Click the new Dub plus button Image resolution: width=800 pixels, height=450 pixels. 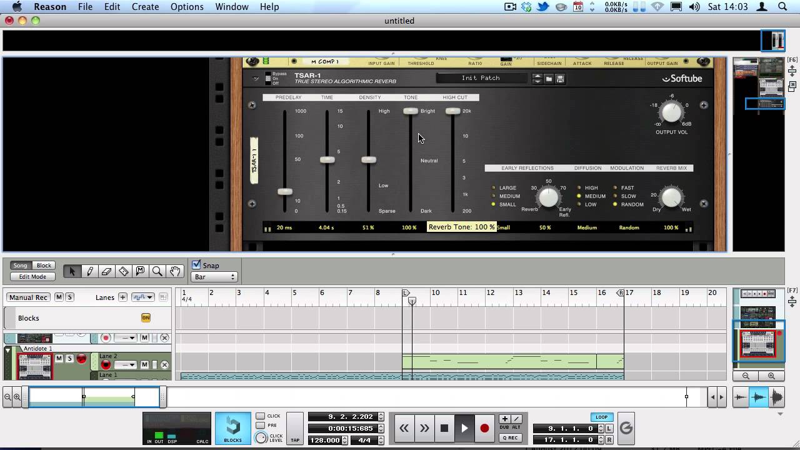[504, 419]
